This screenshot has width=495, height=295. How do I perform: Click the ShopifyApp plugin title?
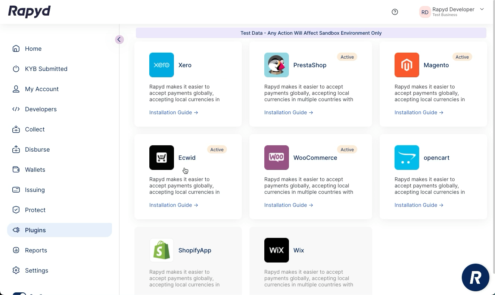coord(195,250)
